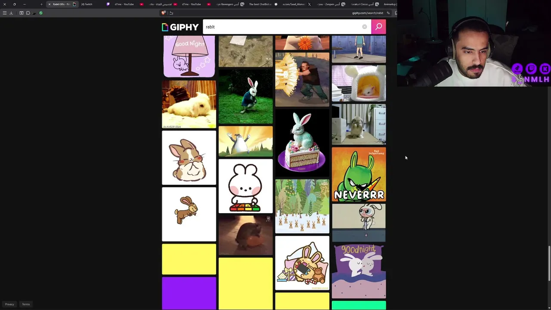
Task: Open browser downloads icon
Action: point(11,13)
